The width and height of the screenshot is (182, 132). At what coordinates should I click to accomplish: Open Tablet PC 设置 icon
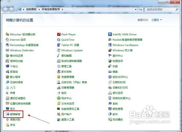(x=59, y=45)
